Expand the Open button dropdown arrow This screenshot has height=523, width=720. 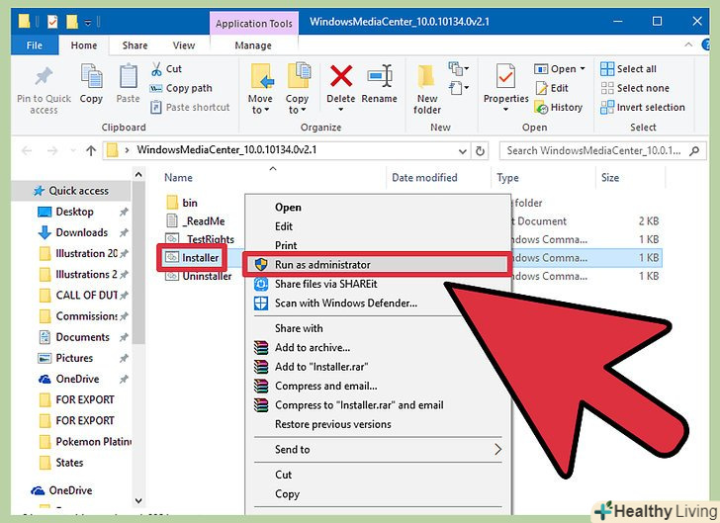[x=583, y=69]
